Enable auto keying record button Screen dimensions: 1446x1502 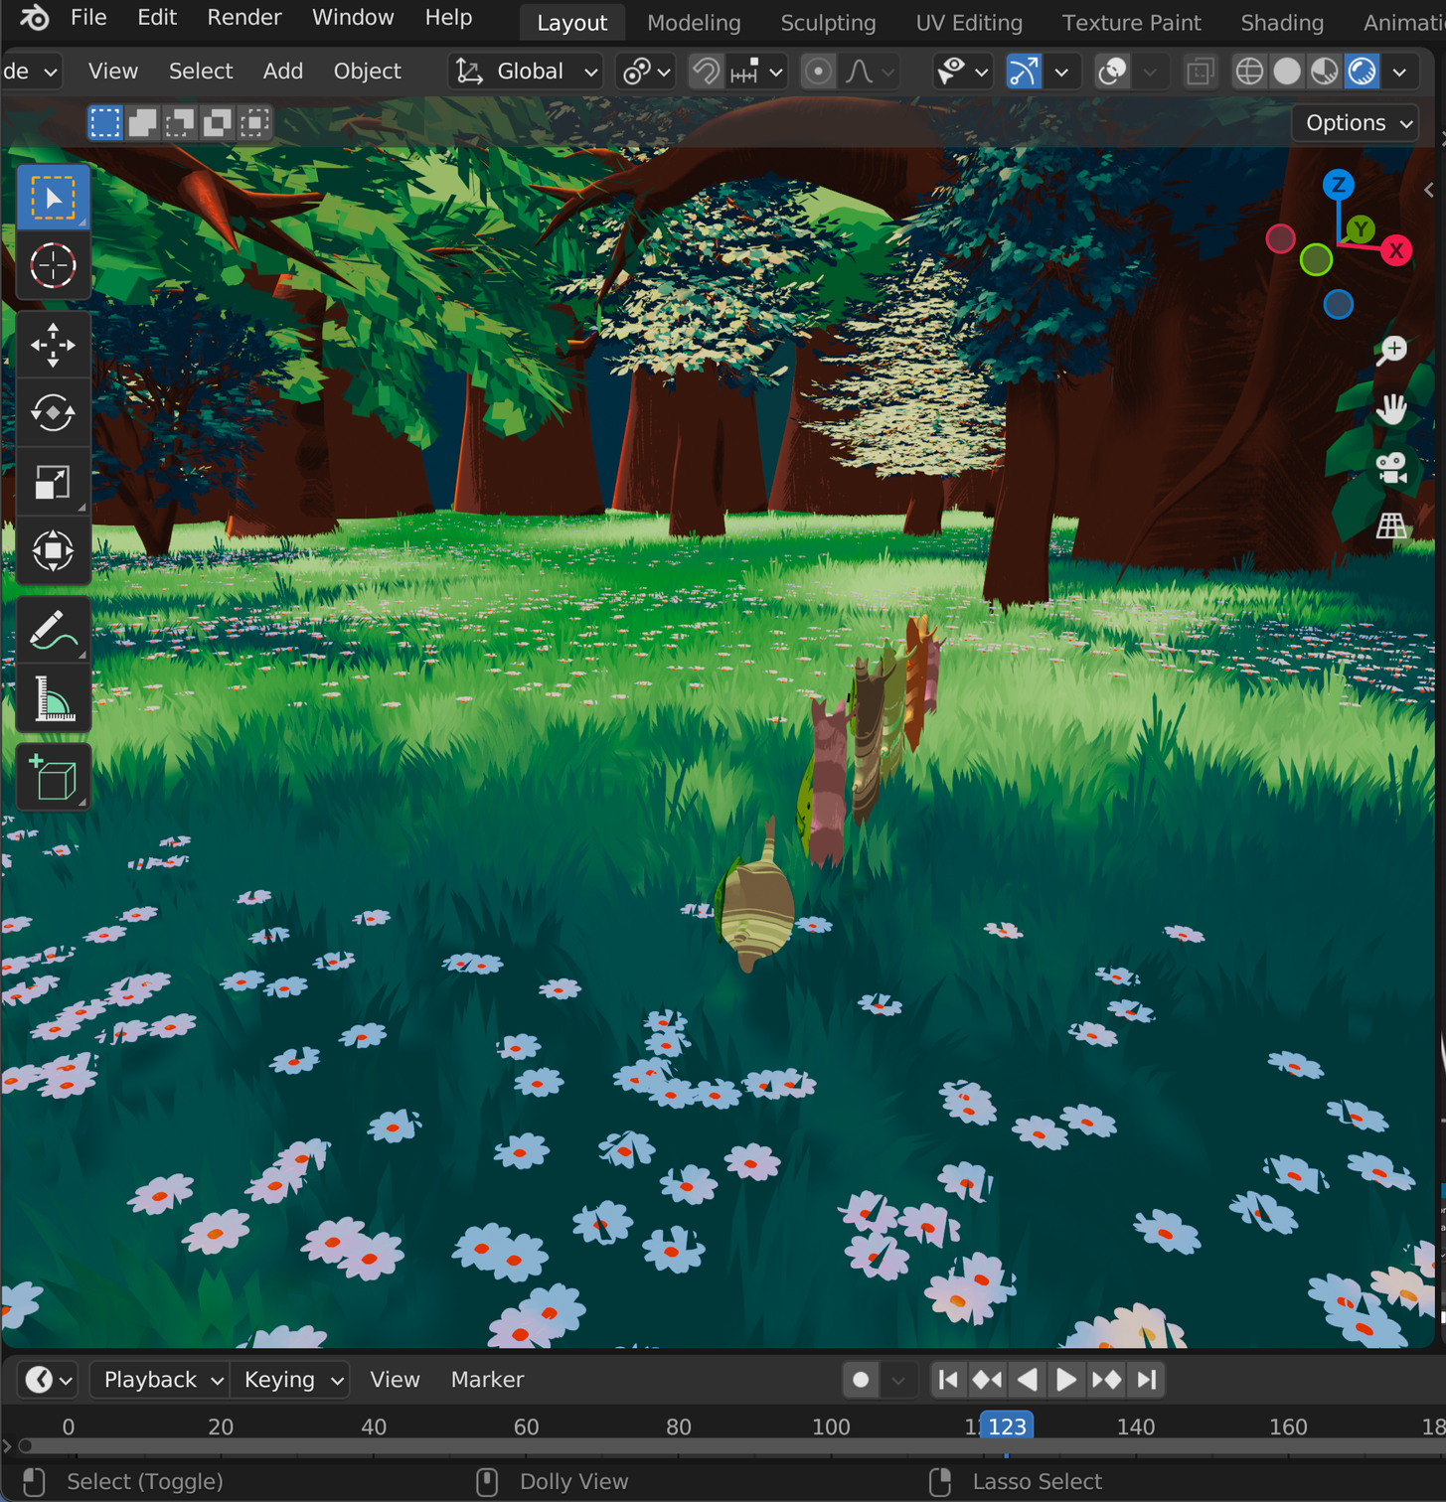click(x=861, y=1380)
